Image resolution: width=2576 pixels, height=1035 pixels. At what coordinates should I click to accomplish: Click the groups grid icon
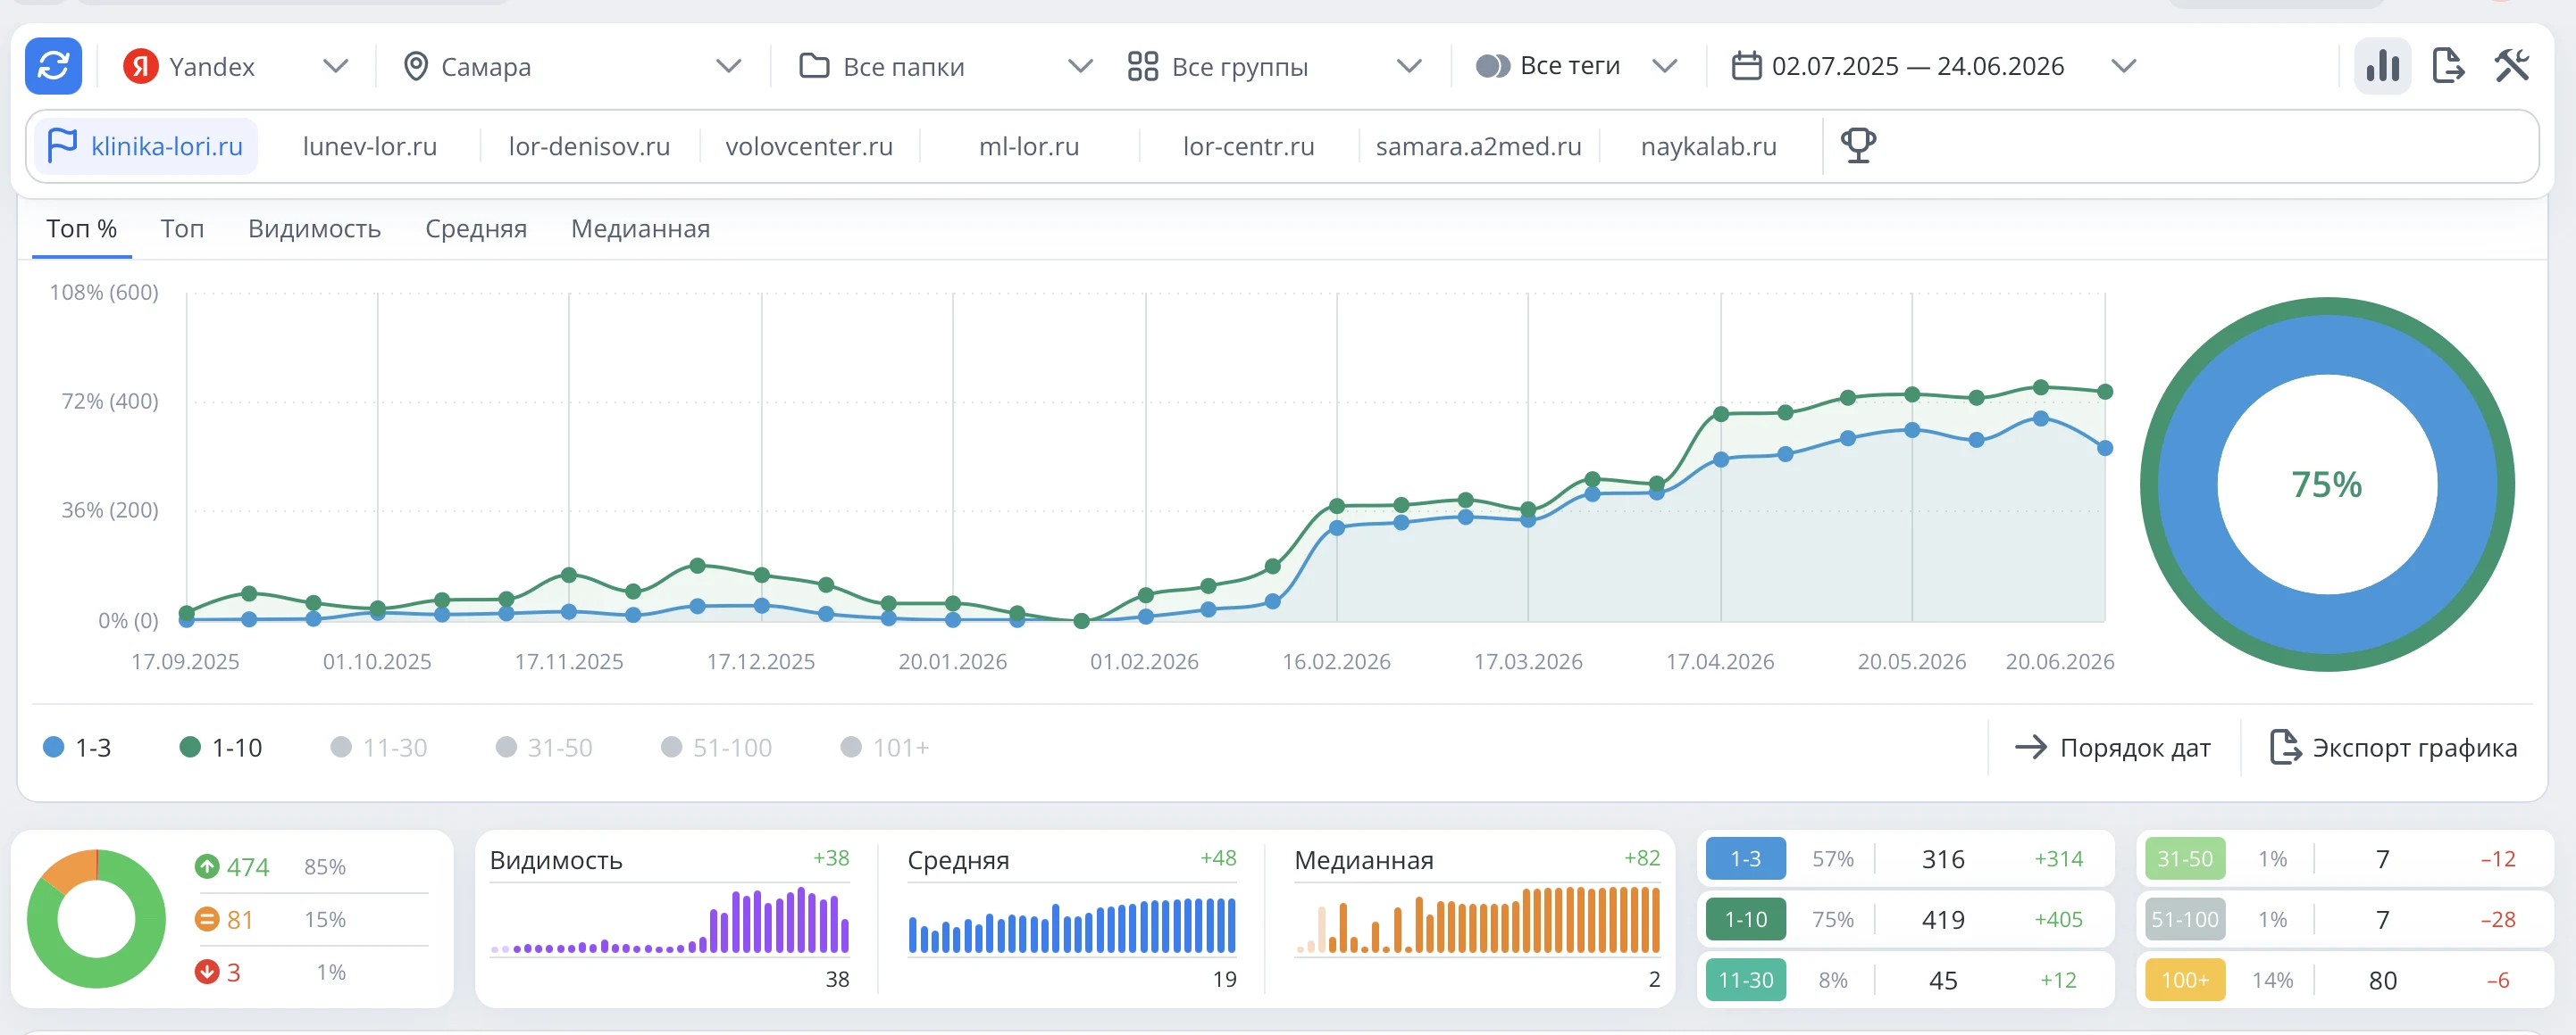[1142, 66]
